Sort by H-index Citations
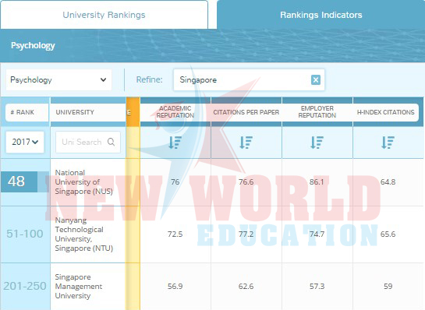 pos(388,143)
